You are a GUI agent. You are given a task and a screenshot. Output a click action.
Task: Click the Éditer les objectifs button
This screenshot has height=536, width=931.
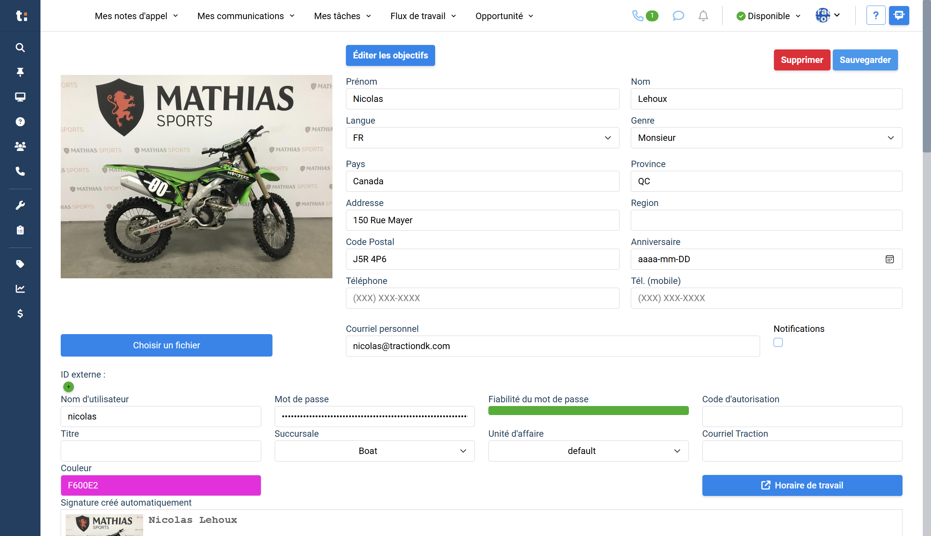point(390,55)
